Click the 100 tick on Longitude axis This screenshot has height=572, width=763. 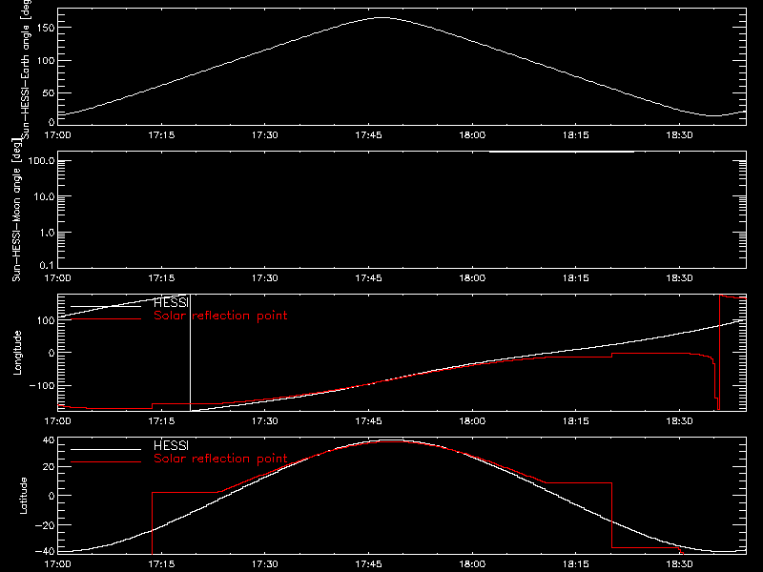(x=46, y=320)
